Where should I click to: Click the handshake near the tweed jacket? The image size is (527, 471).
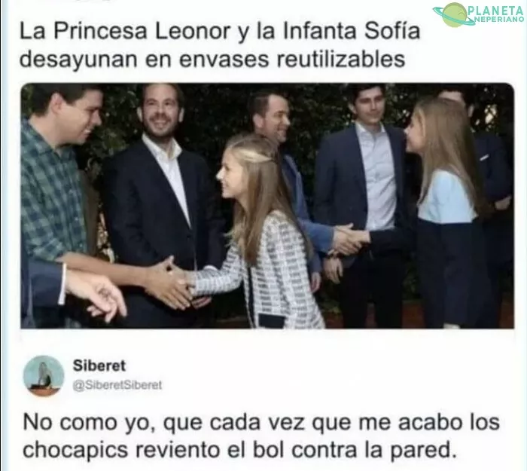pos(168,284)
